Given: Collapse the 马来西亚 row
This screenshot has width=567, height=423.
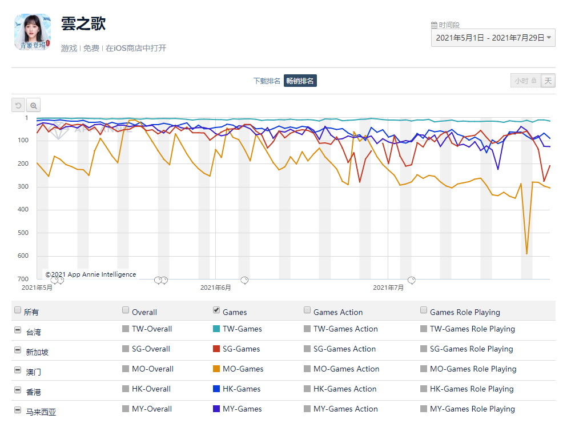Looking at the screenshot, I should tap(17, 410).
